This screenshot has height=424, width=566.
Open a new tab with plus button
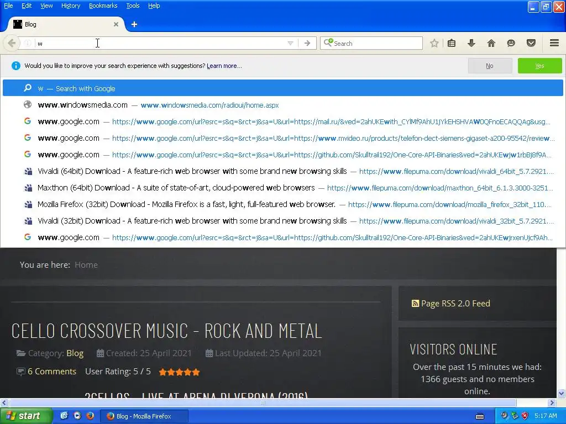134,24
